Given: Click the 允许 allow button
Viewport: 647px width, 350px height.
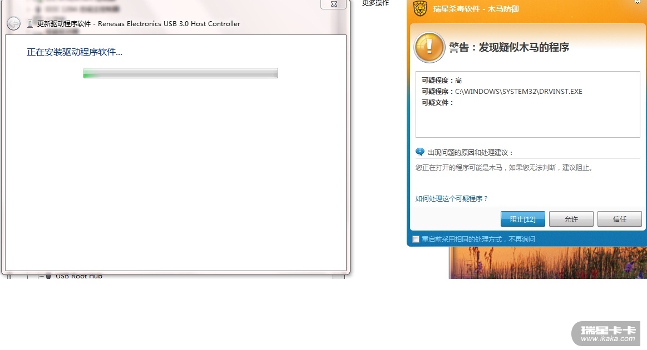Looking at the screenshot, I should 571,219.
